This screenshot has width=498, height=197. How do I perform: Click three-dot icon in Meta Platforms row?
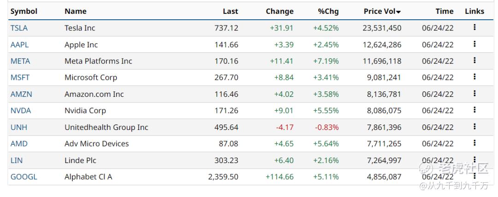[x=474, y=61]
